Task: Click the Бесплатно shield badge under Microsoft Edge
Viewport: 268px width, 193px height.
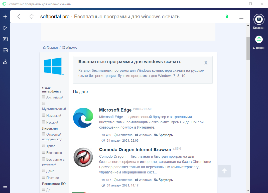Action: click(123, 135)
